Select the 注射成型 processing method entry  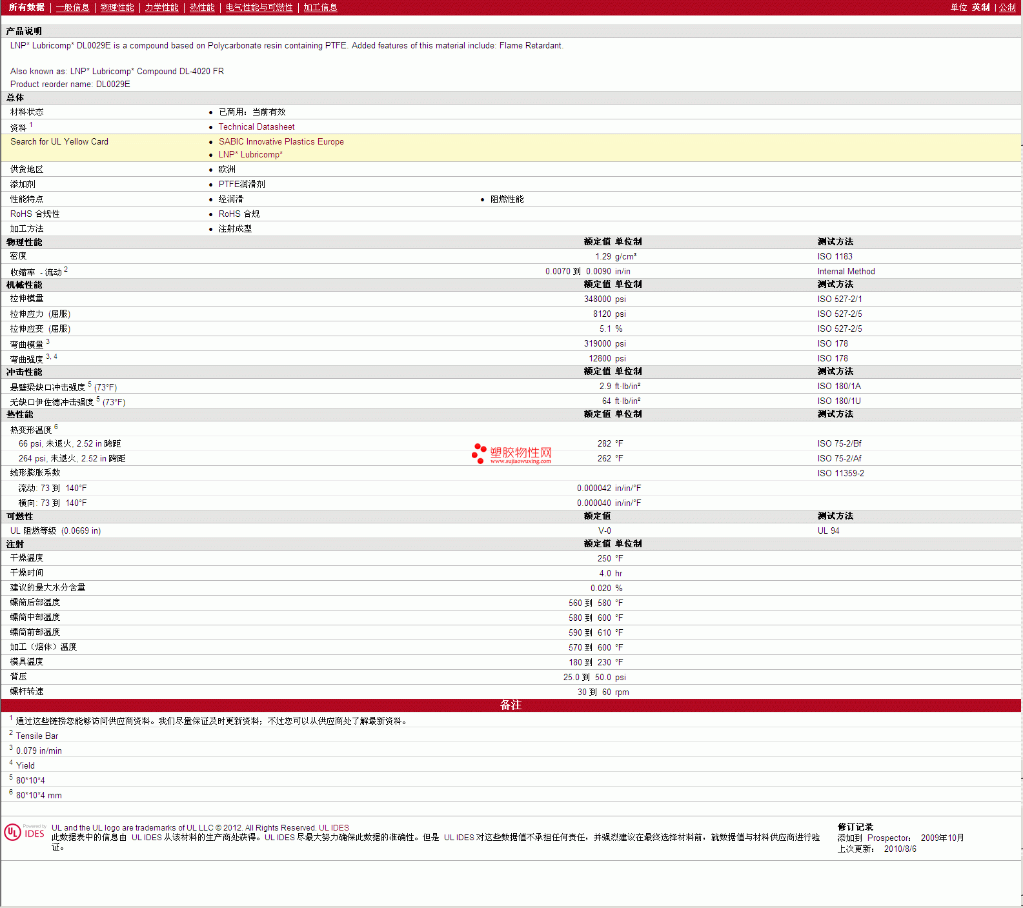point(235,229)
